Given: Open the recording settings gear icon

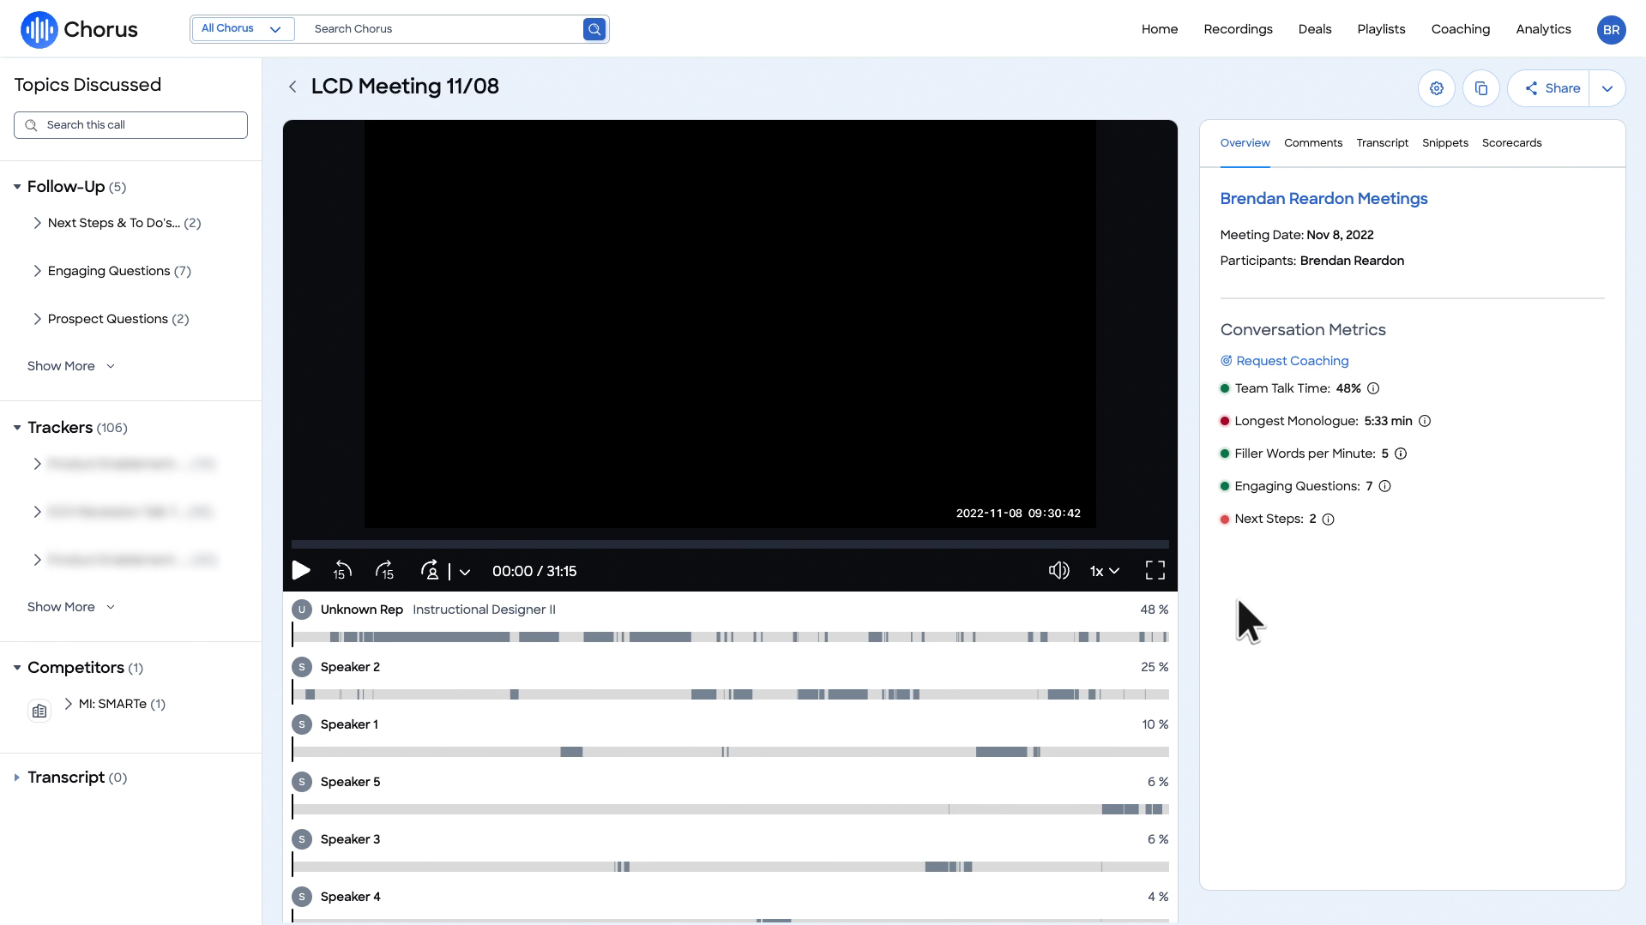Looking at the screenshot, I should click(1437, 88).
